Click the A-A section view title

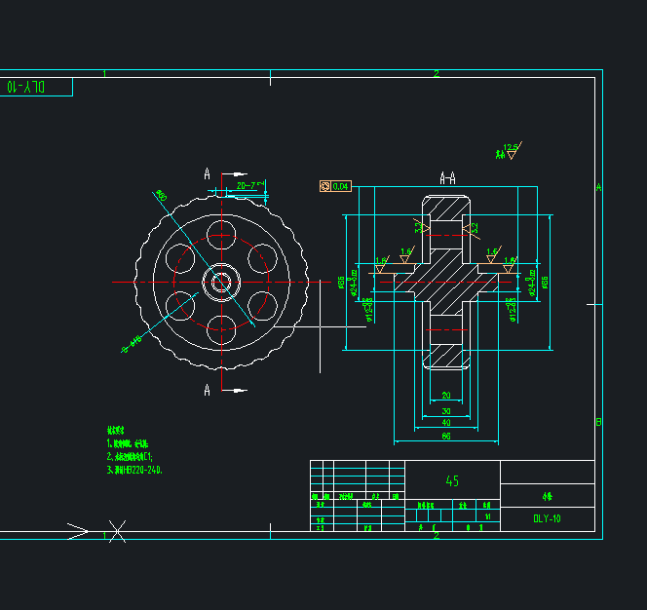(447, 178)
